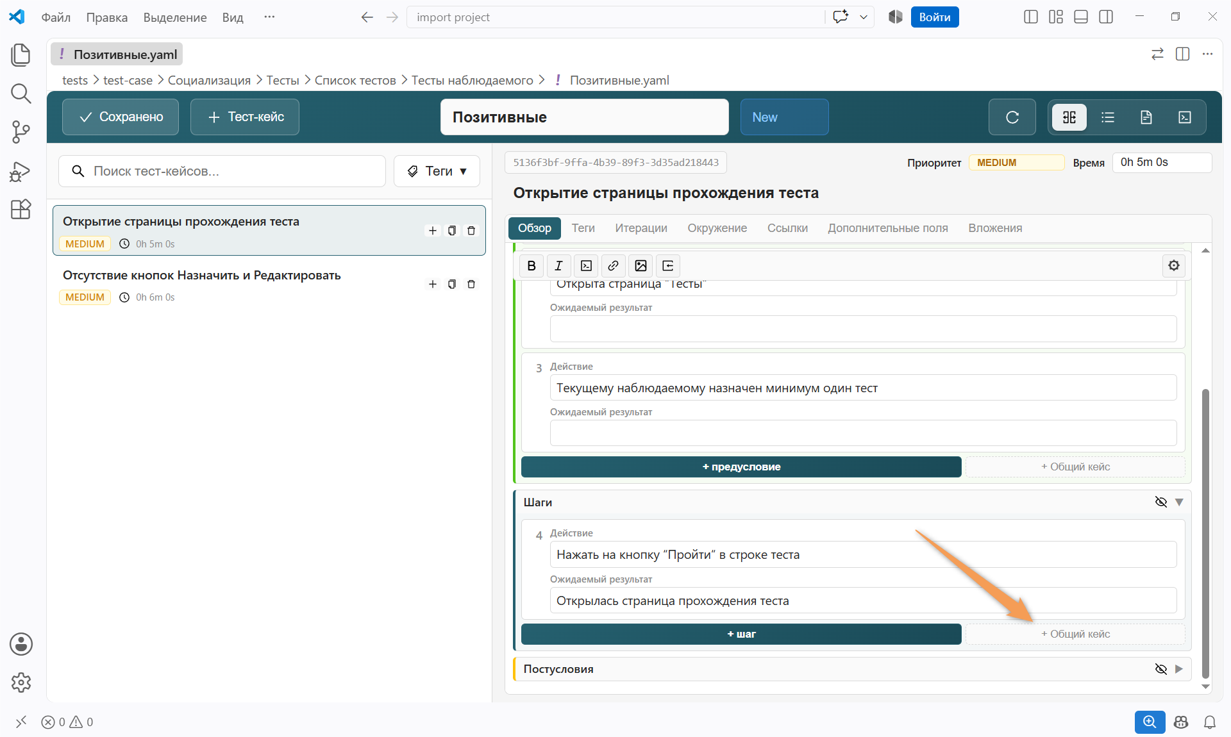Insert a link with the link icon

coord(613,265)
